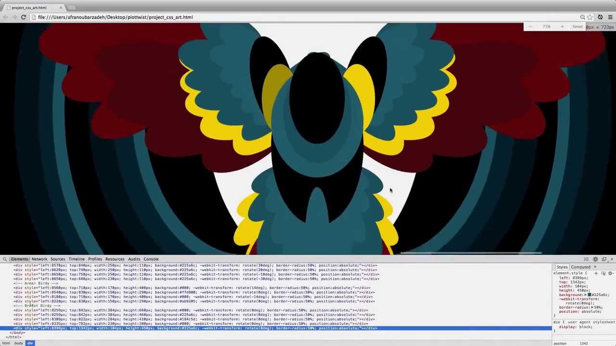Switch to the Network tab in DevTools
This screenshot has height=346, width=616.
(39, 259)
